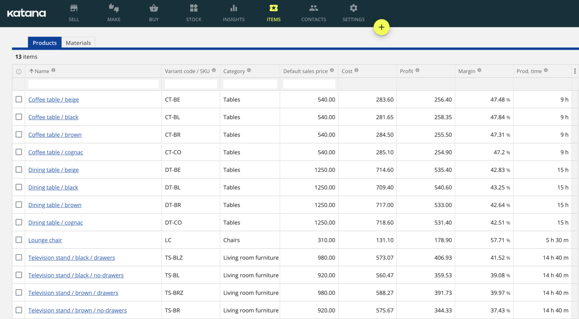Select the Products tab
The width and height of the screenshot is (579, 319).
click(x=45, y=43)
